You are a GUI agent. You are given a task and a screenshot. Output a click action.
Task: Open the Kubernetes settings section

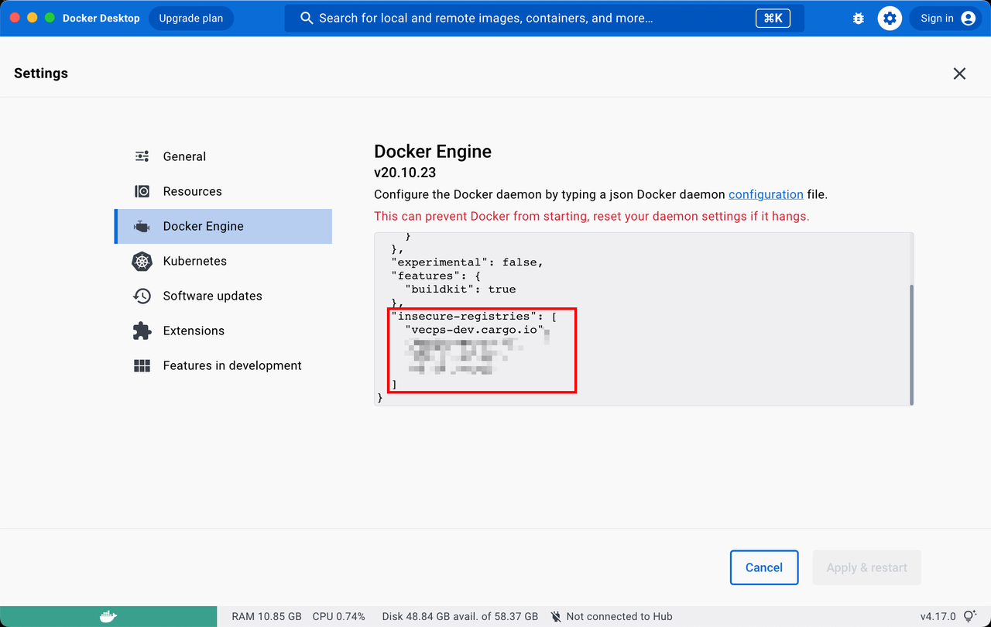(x=223, y=261)
